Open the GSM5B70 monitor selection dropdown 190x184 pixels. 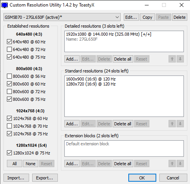[62, 17]
